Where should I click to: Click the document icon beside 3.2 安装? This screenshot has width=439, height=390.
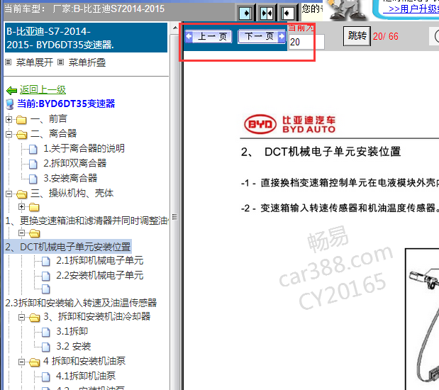point(45,347)
